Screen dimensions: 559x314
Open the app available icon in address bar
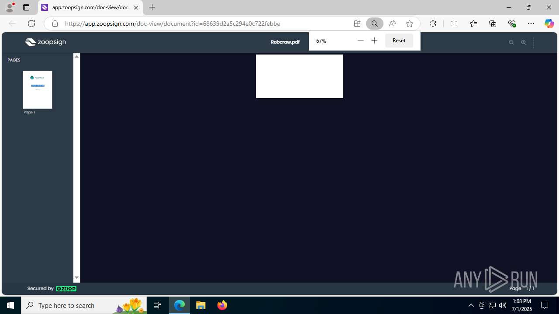tap(357, 24)
